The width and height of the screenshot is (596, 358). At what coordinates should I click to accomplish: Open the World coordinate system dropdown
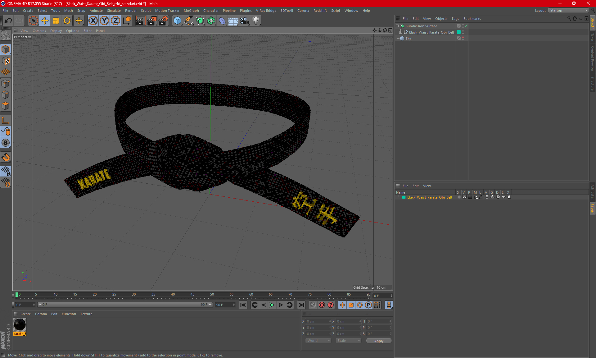(318, 341)
